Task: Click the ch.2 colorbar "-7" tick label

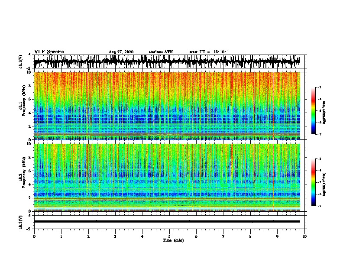Action: (320, 206)
